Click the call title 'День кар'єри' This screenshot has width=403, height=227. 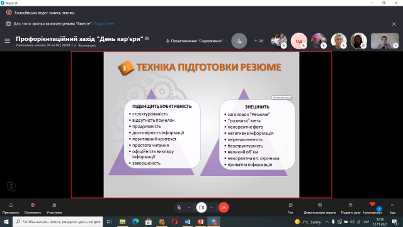click(x=79, y=39)
